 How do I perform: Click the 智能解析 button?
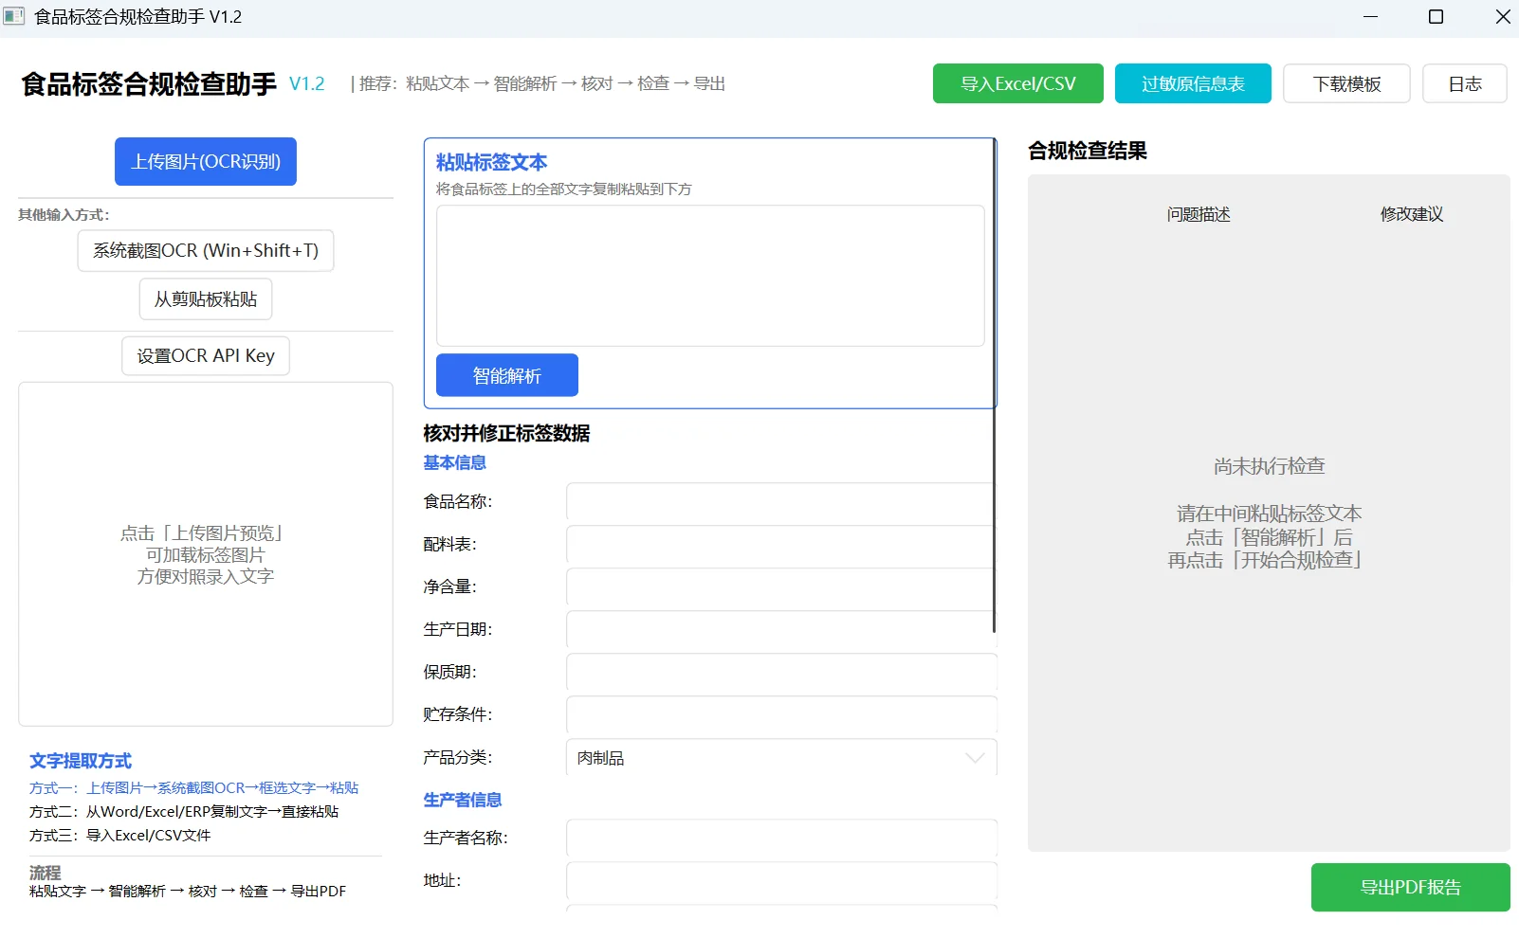(507, 375)
